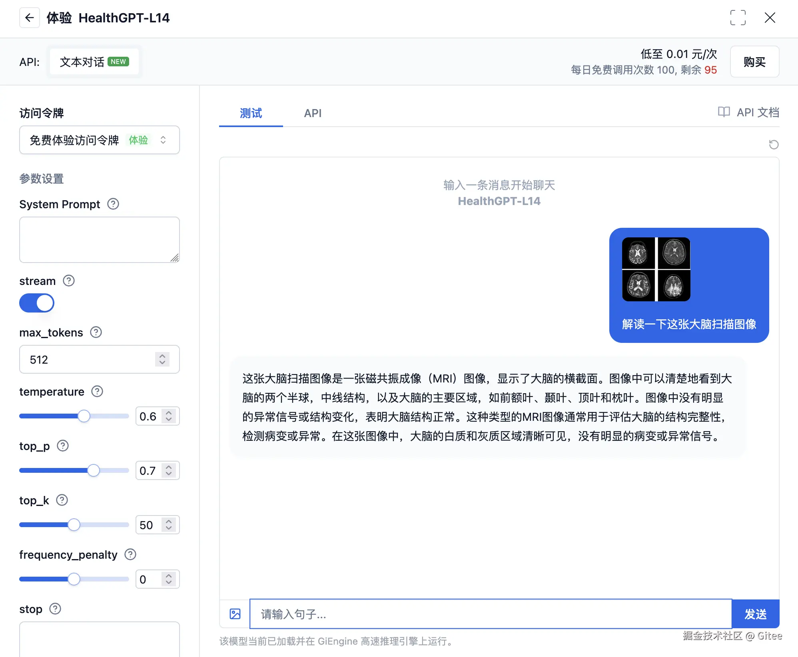Toggle the stream switch off
The height and width of the screenshot is (657, 798).
pos(37,303)
